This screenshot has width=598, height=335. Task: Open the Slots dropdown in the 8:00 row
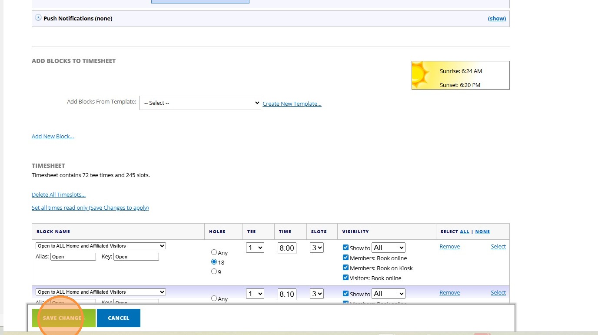click(317, 248)
